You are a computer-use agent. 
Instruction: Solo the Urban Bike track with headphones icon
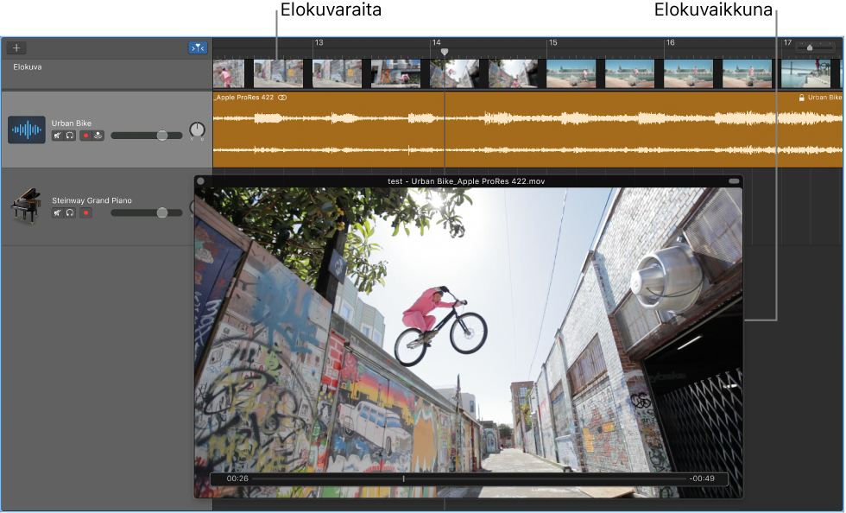point(70,136)
